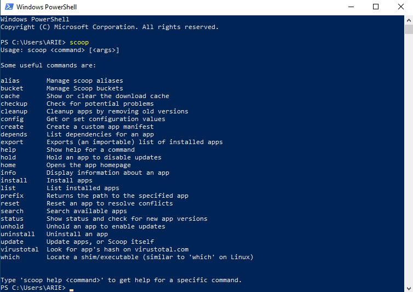
Task: Click the yellow 'scoop' command text
Action: coord(79,42)
